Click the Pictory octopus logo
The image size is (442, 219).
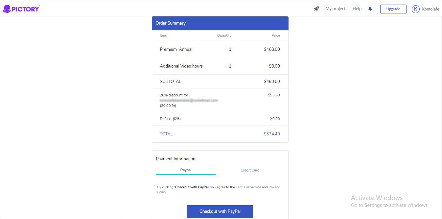click(7, 9)
